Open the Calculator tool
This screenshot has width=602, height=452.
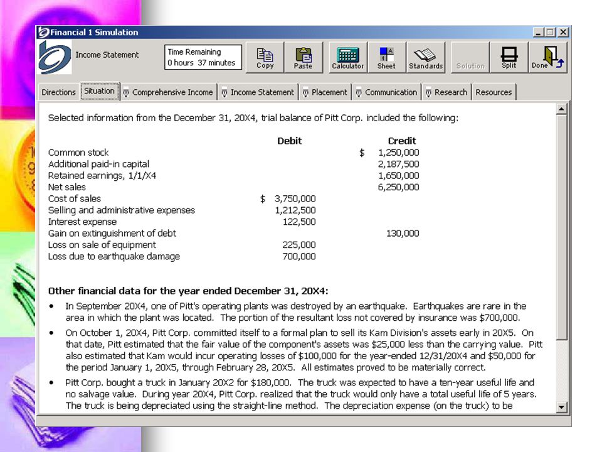click(x=348, y=57)
